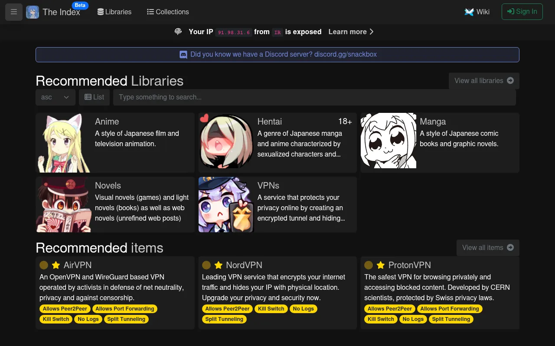Focus the library search field

(314, 97)
